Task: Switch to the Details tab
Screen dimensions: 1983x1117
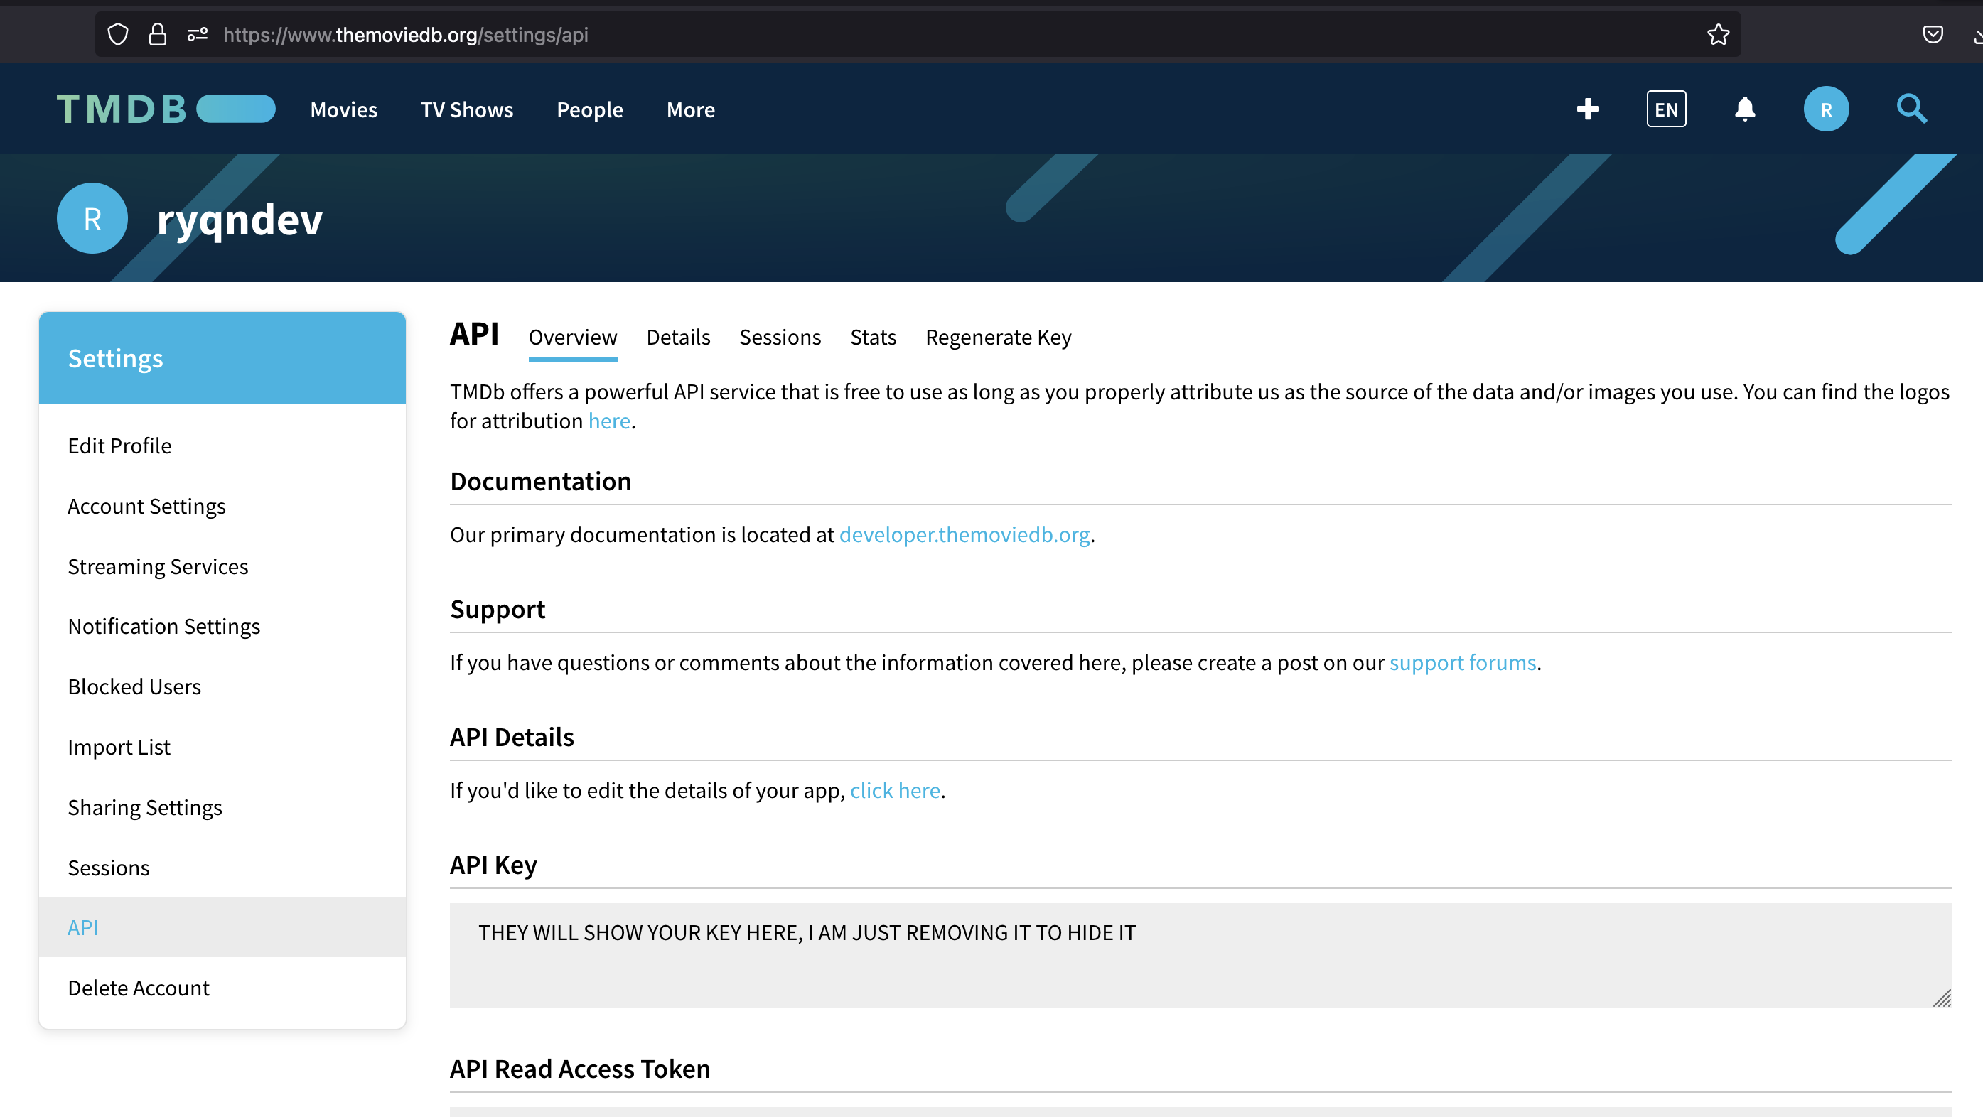Action: pos(678,338)
